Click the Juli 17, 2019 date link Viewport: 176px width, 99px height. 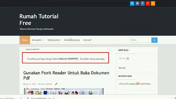coord(31,84)
